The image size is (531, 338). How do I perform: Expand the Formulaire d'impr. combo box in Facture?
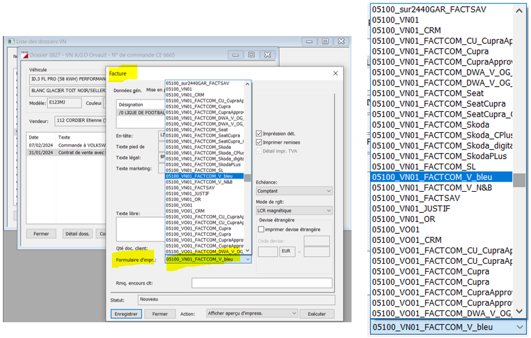[x=248, y=259]
